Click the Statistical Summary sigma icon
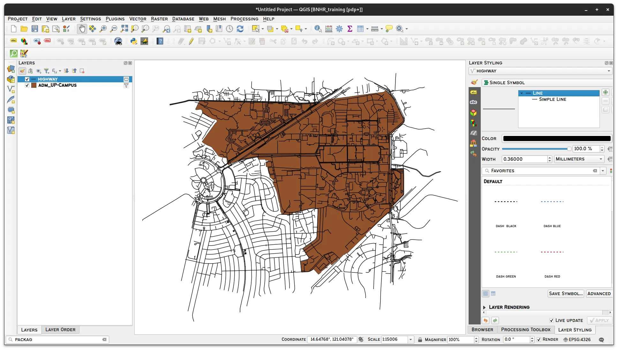618x350 pixels. 350,29
